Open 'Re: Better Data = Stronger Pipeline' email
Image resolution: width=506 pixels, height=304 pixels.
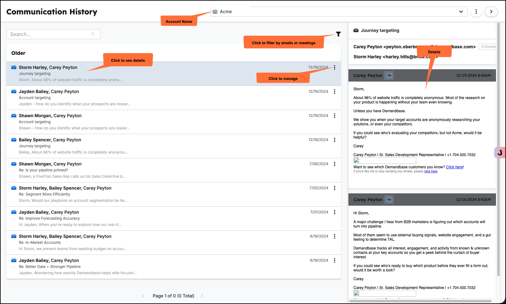174,267
